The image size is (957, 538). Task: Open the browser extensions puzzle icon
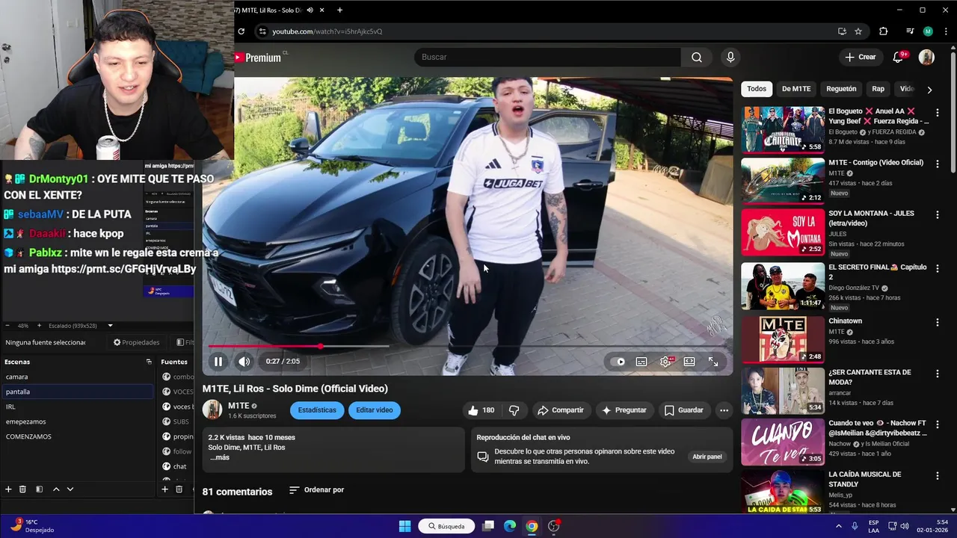(884, 31)
